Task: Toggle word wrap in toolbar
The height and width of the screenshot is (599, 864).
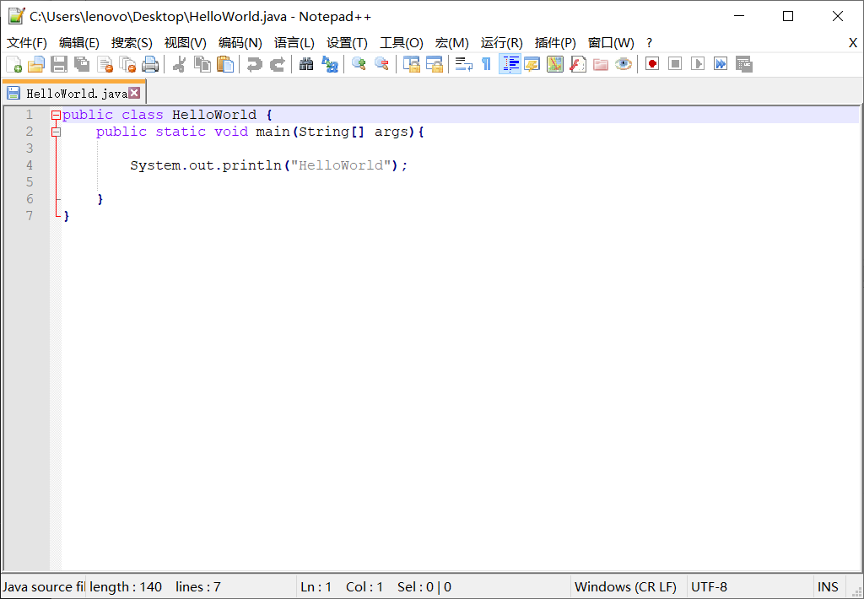Action: click(463, 64)
